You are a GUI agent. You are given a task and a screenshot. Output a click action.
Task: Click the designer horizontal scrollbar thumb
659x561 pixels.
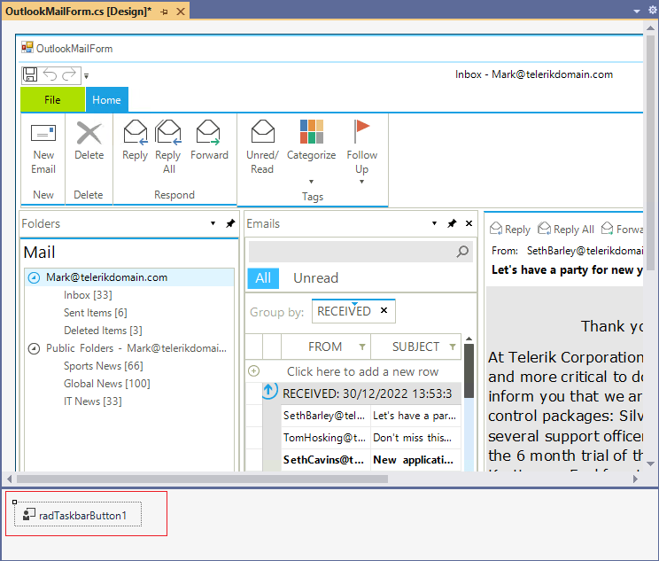[202, 479]
